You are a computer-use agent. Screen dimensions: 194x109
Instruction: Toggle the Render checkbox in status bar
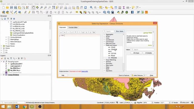point(172,103)
